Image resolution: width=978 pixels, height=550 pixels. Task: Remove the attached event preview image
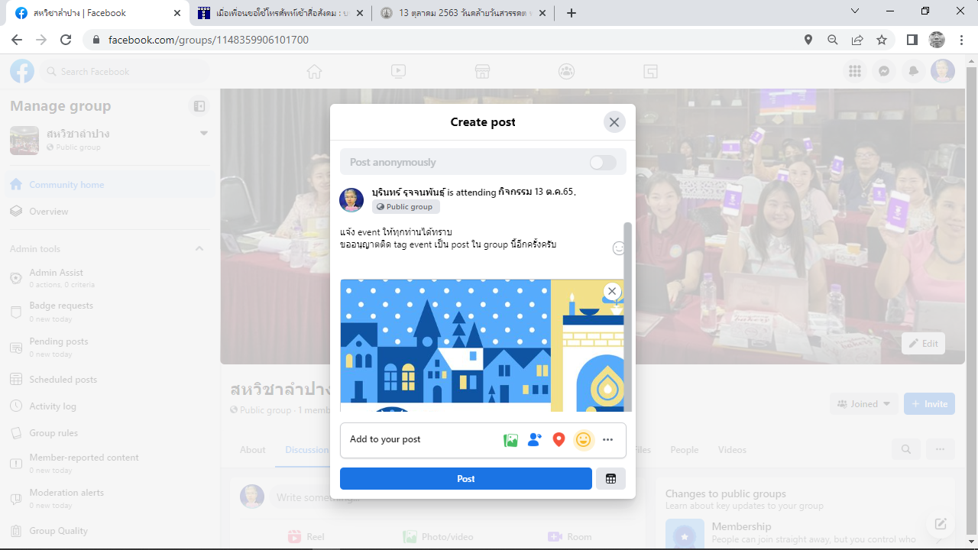[x=611, y=291]
